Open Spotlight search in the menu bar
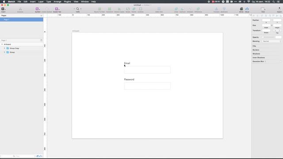Viewport: 283px width, 159px height. coord(274,2)
